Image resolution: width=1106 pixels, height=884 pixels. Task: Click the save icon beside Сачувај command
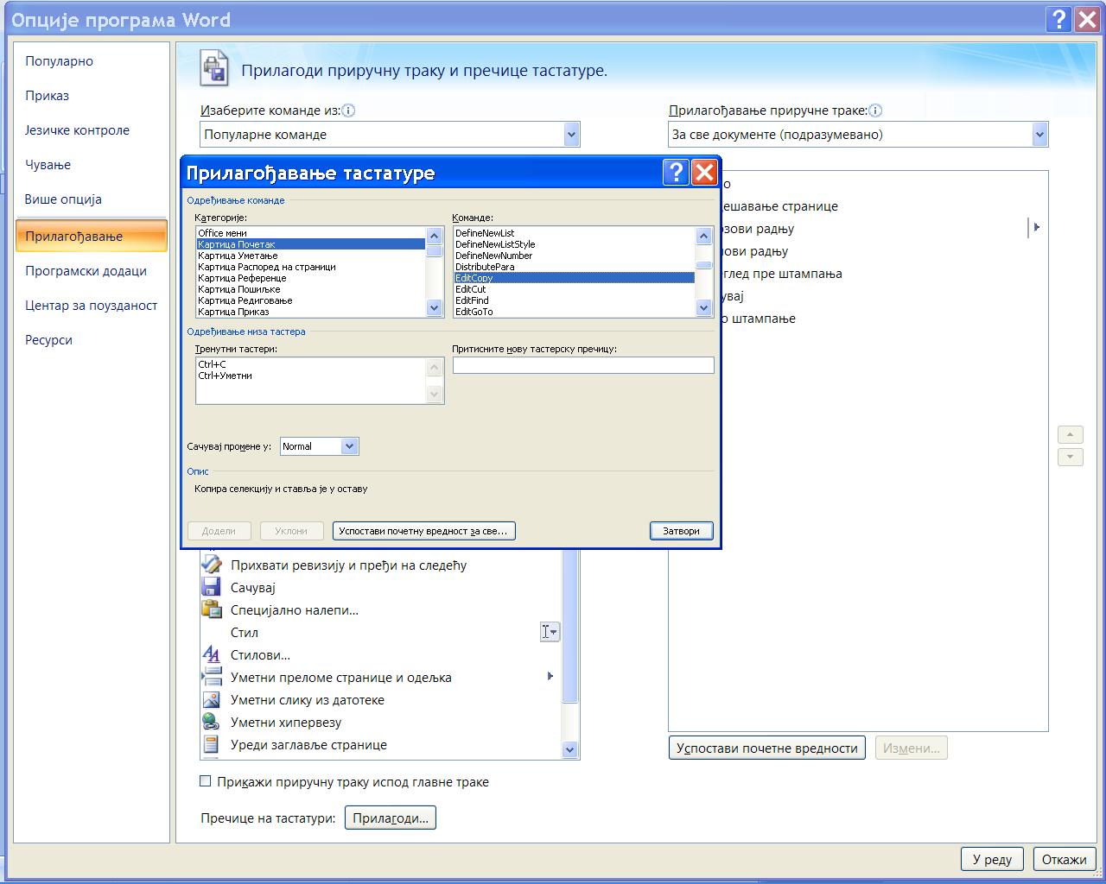211,587
